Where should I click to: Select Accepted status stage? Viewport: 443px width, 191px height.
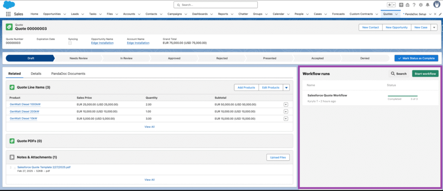pyautogui.click(x=317, y=58)
